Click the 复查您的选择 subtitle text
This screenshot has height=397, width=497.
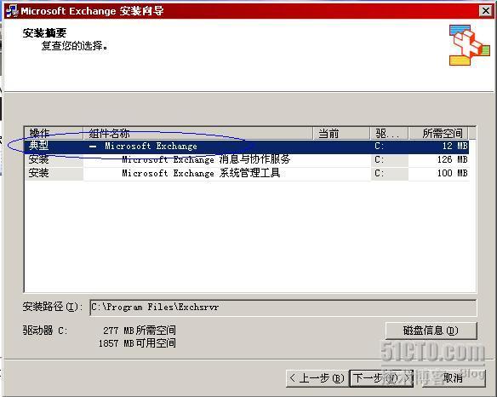click(75, 46)
